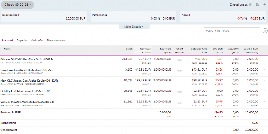Open iShares S&P 500 Hea.Care fund
Screen dimensions: 268x134
pyautogui.click(x=27, y=59)
